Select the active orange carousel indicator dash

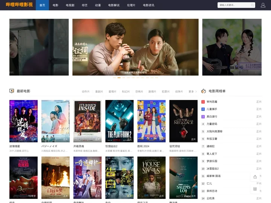119,78
